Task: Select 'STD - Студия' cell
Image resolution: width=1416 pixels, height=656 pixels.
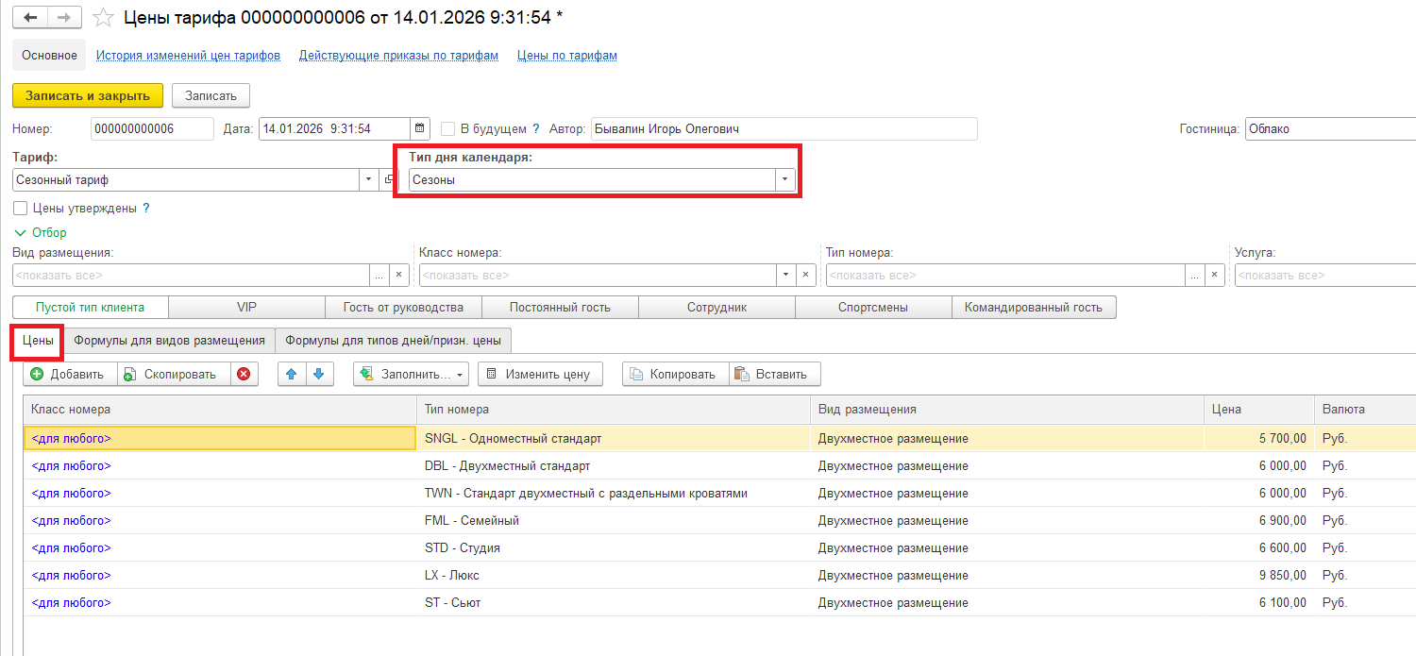Action: point(614,547)
